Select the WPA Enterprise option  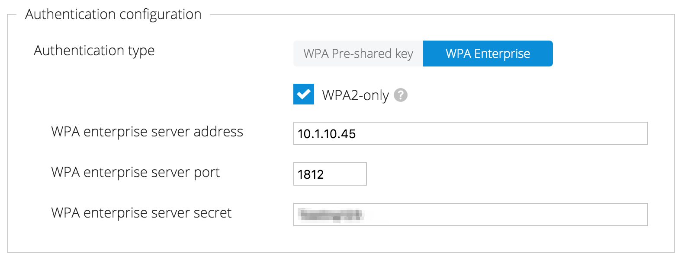click(x=488, y=54)
